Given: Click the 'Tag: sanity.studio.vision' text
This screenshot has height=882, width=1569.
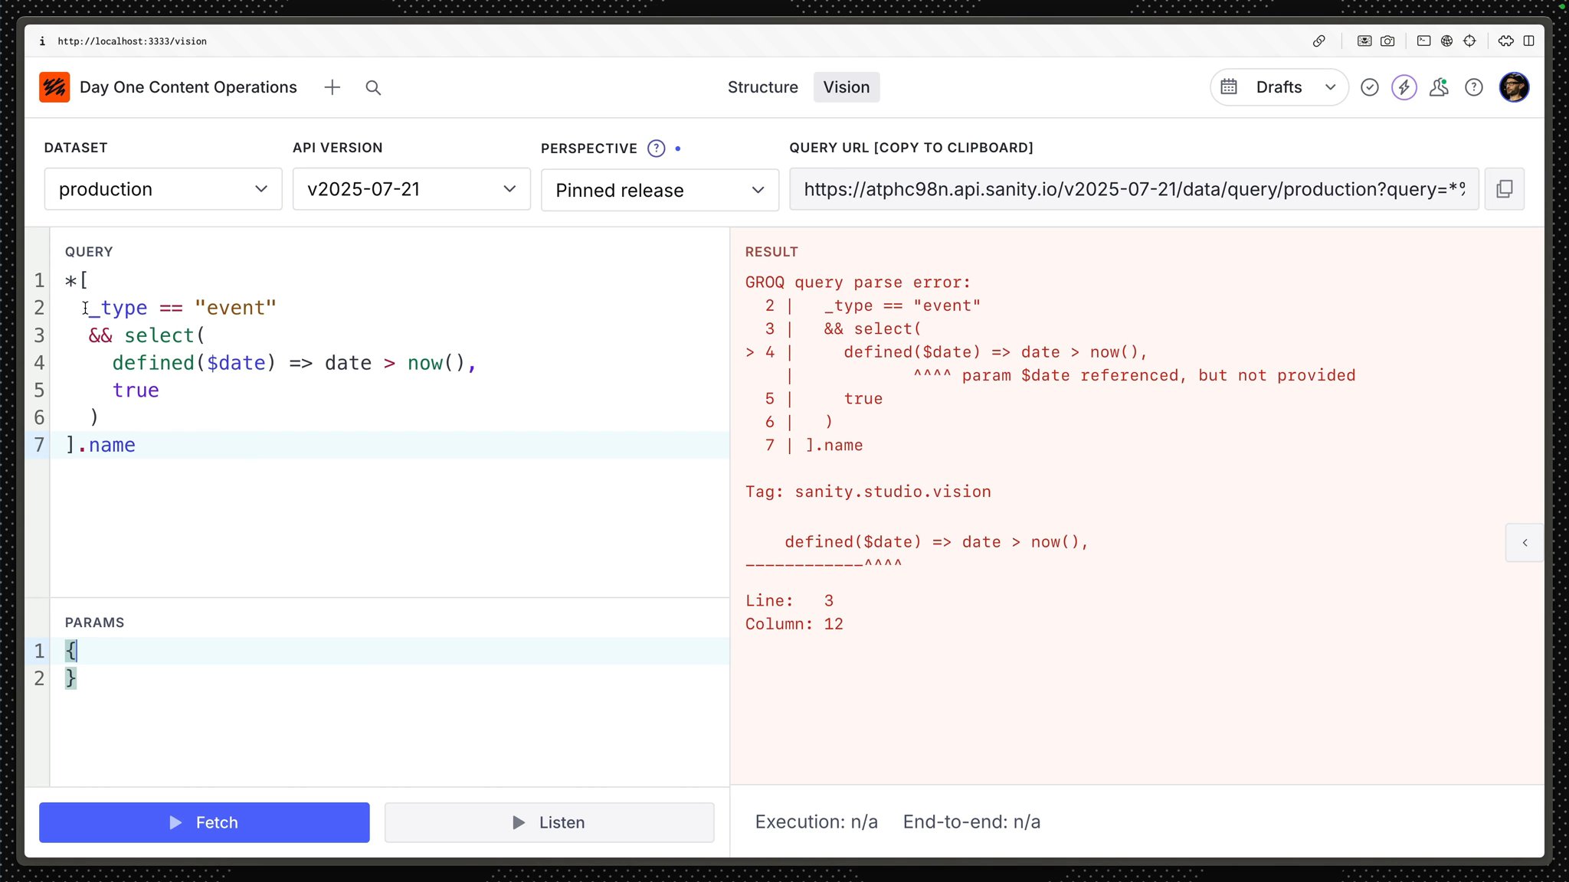Looking at the screenshot, I should pyautogui.click(x=868, y=492).
